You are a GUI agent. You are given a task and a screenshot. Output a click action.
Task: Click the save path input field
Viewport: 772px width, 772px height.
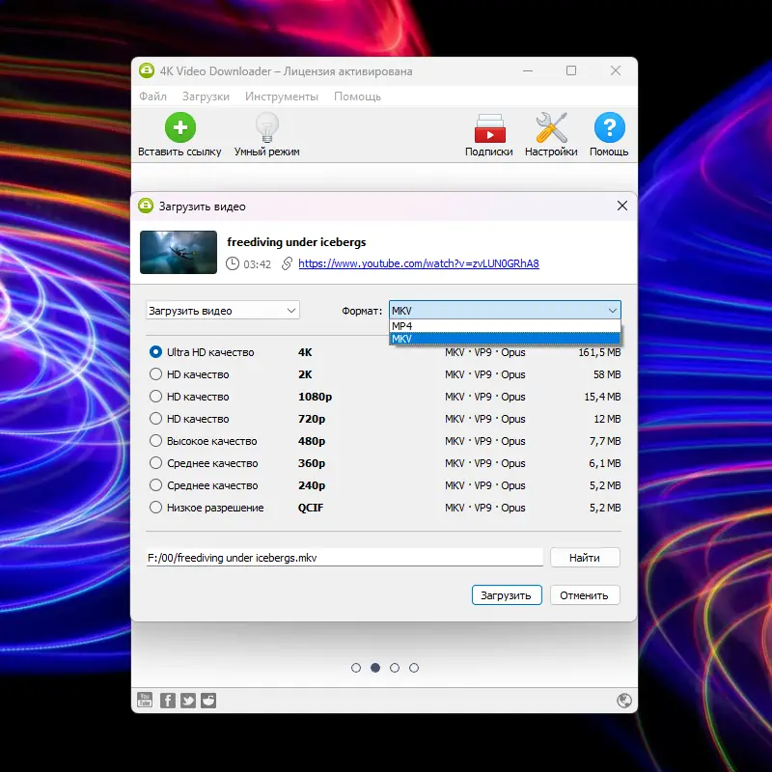(345, 558)
